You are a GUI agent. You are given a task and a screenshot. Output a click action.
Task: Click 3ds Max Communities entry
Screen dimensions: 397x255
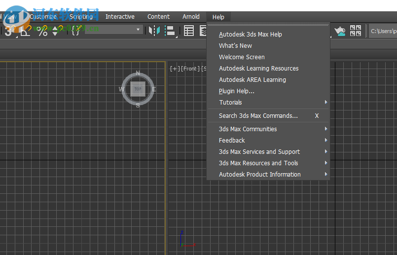tap(268, 129)
